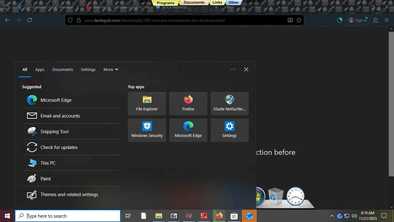Bookmark this page with the star icon
The image size is (394, 222).
tap(299, 20)
